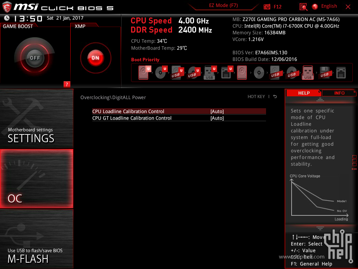Click the MB: Z270I GAMING PRO CARBON AC entry
Image resolution: width=358 pixels, height=269 pixels.
tap(286, 20)
